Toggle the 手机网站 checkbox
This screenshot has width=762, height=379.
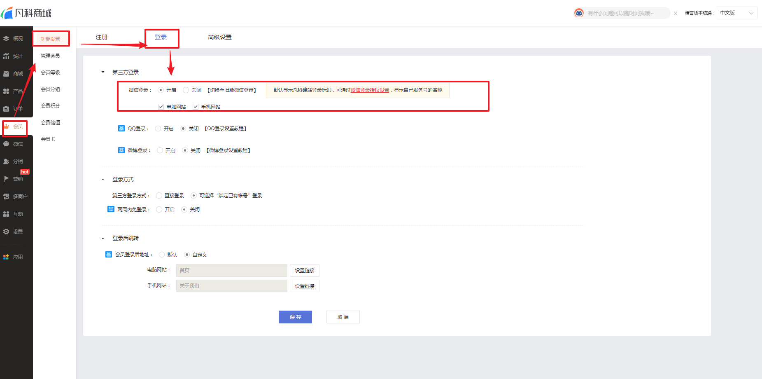coord(196,107)
